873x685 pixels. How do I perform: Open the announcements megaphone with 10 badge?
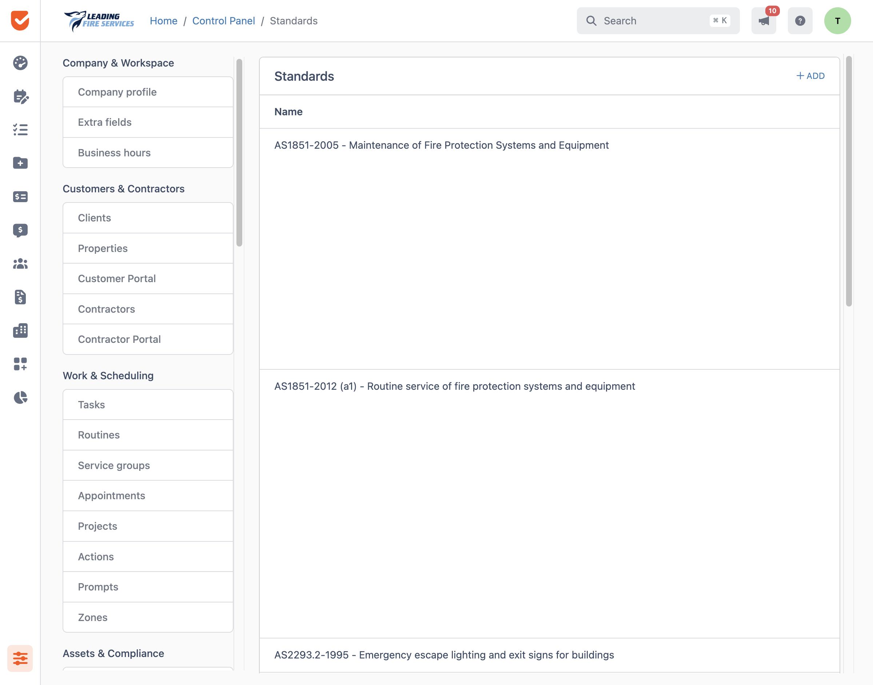click(x=764, y=20)
